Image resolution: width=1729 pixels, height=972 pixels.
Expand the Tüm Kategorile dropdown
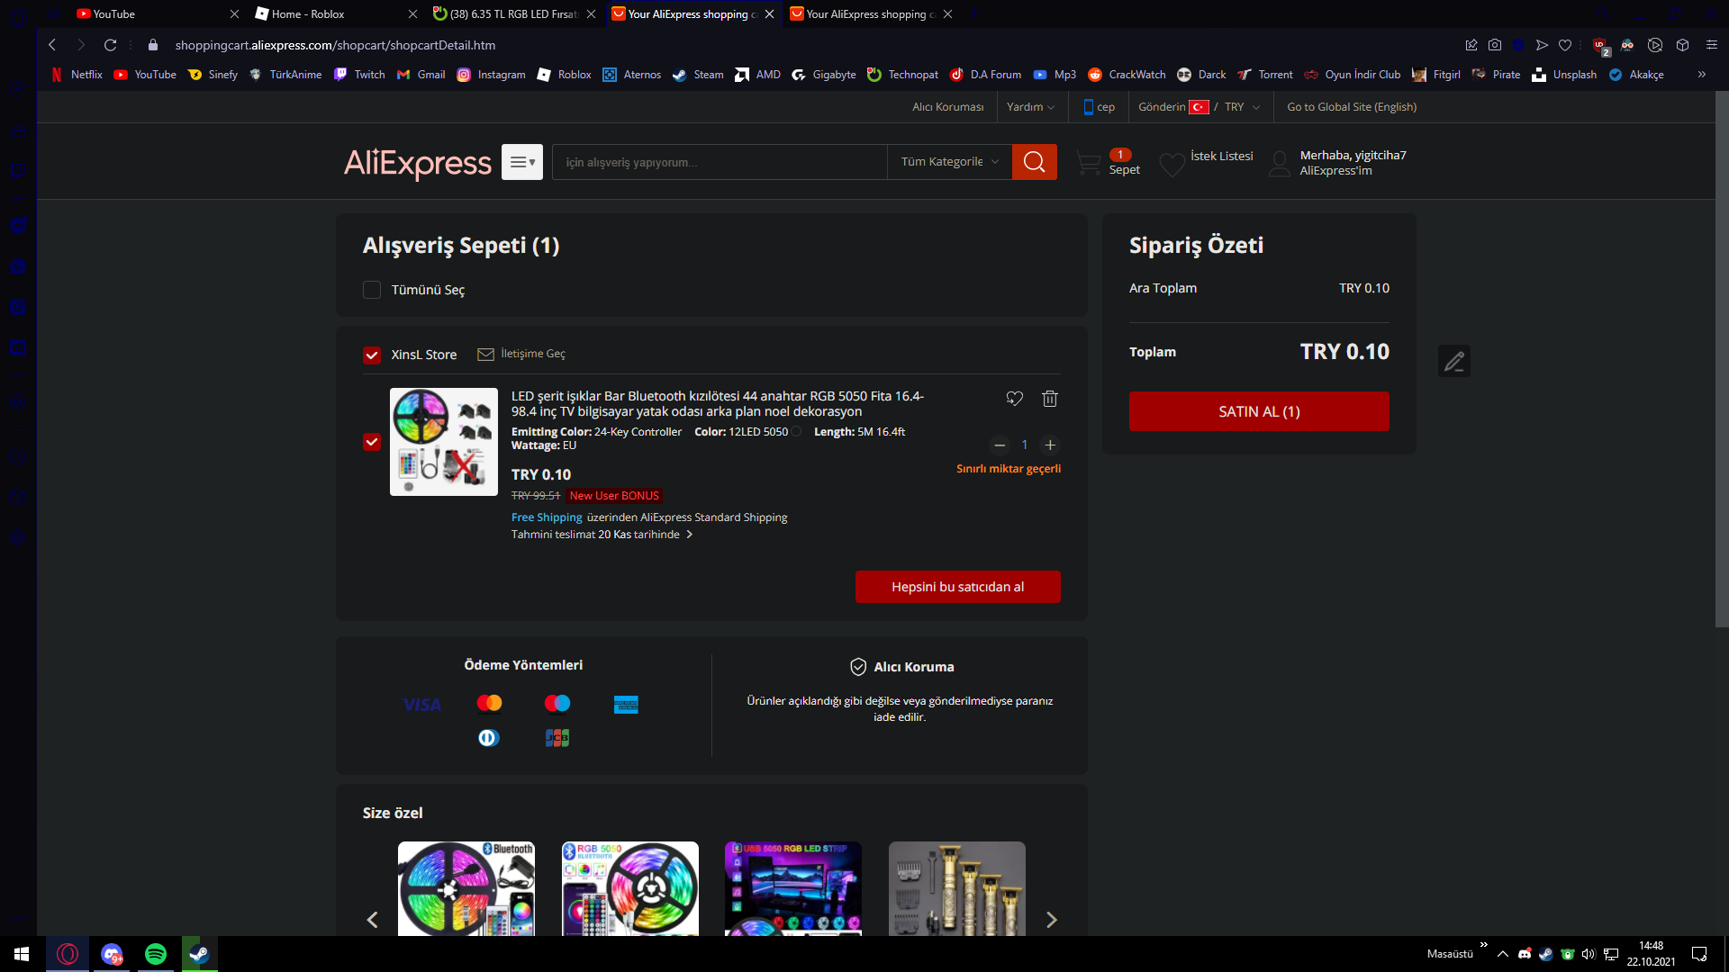(x=949, y=162)
